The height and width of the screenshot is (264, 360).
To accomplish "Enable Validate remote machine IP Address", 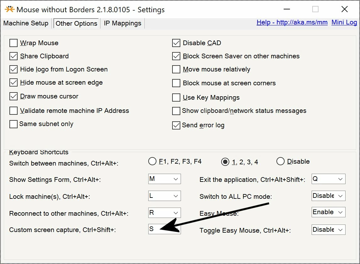I will (14, 111).
